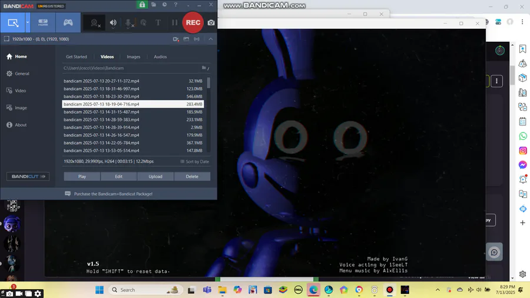
Task: Select bandicam 2025-07-13 18-31-46-997.mp4
Action: (133, 89)
